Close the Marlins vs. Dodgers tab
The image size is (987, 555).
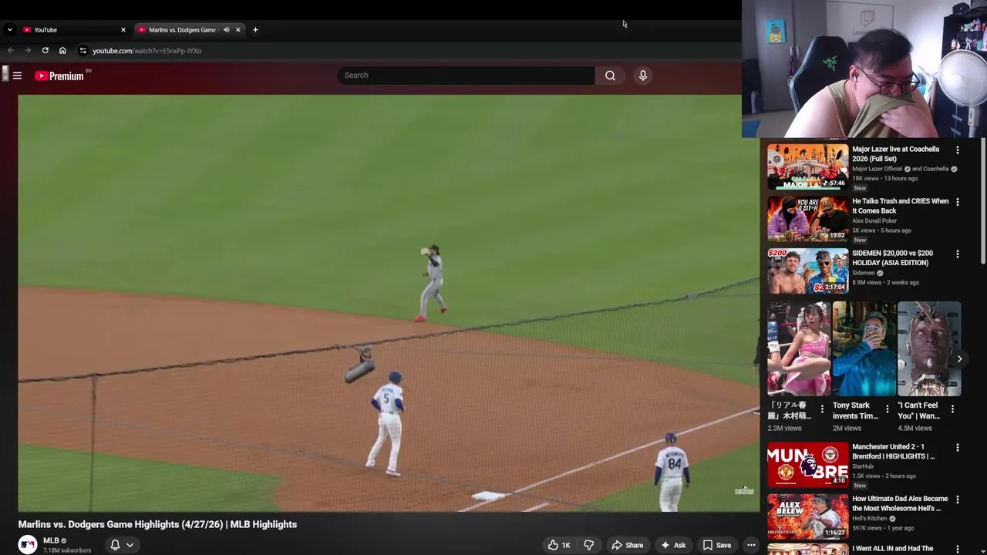[237, 30]
